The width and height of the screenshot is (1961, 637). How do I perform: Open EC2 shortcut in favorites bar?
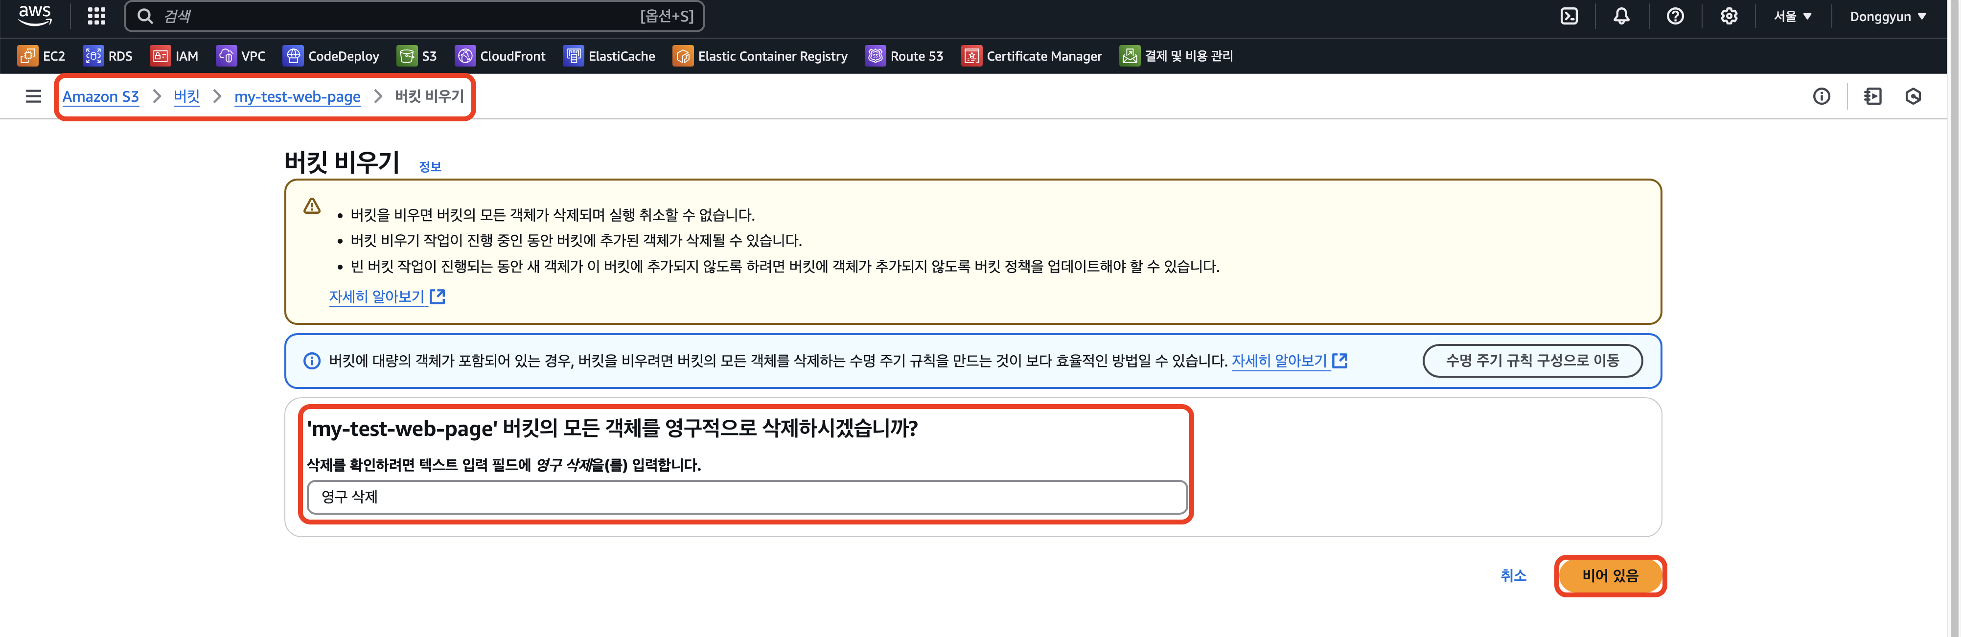42,56
